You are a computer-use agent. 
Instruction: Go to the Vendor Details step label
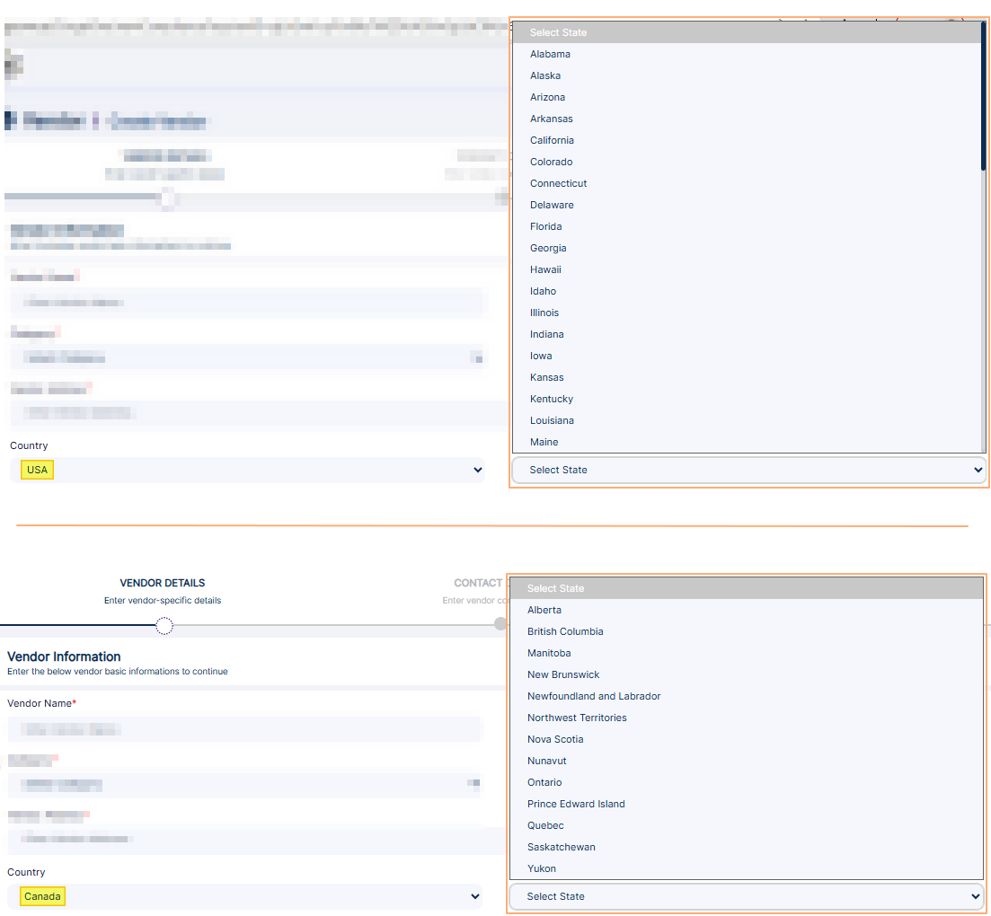point(163,583)
